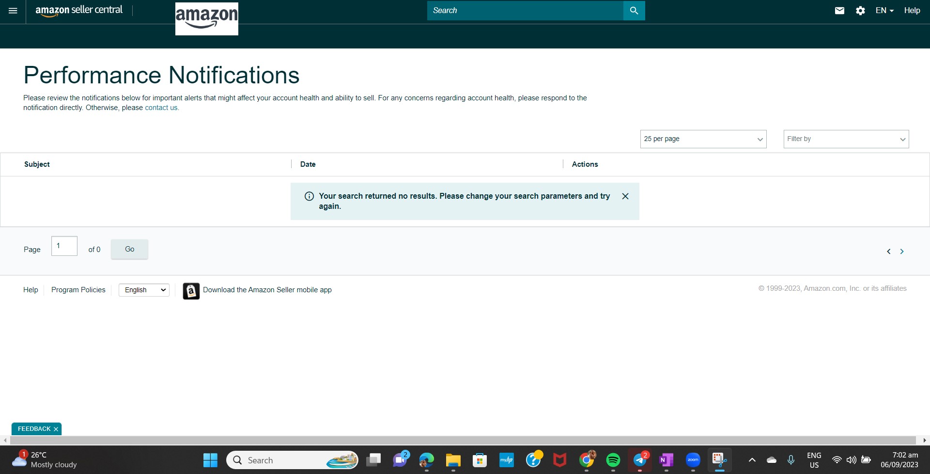Open Google Chrome from taskbar
This screenshot has height=474, width=930.
tap(587, 460)
